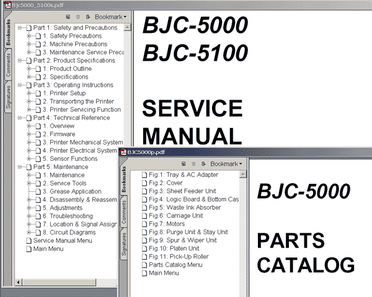The width and height of the screenshot is (372, 297).
Task: Open the Bookmark dropdown in the Bjc5000_5100s.pdf window
Action: [x=110, y=17]
